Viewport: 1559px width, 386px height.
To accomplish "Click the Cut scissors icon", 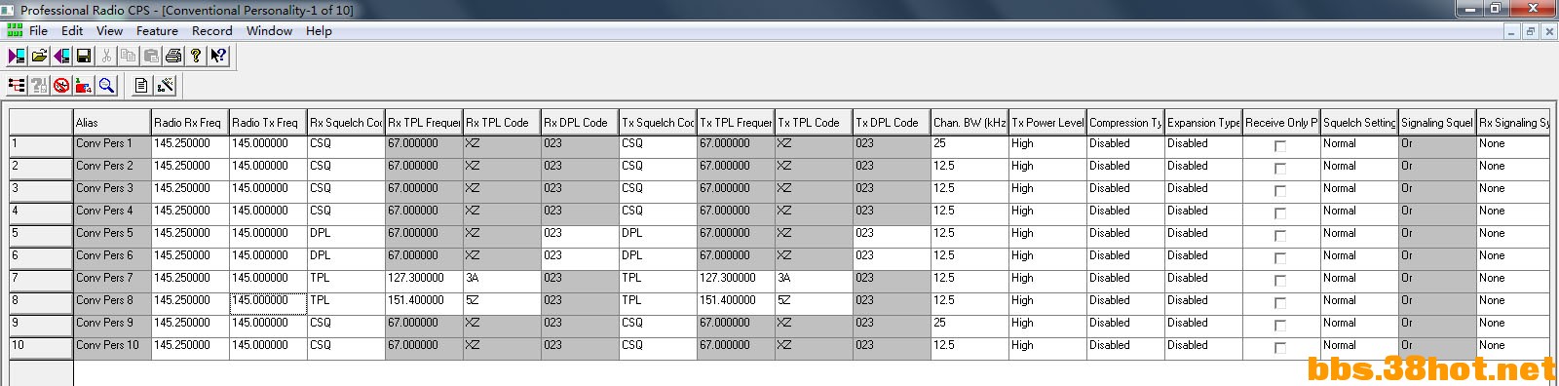I will point(106,56).
